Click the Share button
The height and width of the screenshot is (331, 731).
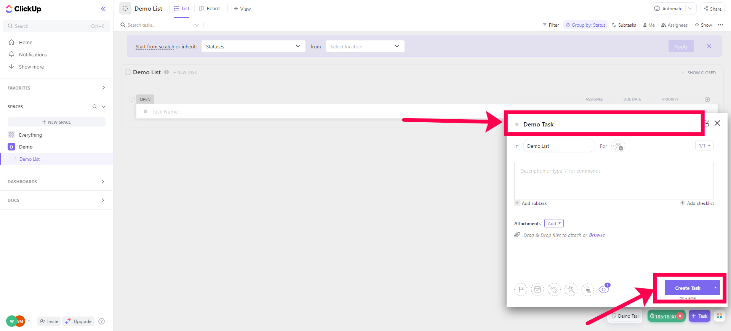click(x=712, y=8)
